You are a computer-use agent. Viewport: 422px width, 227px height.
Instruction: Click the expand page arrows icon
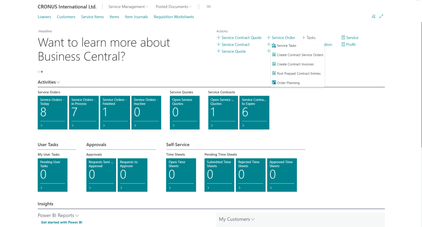pos(381,16)
